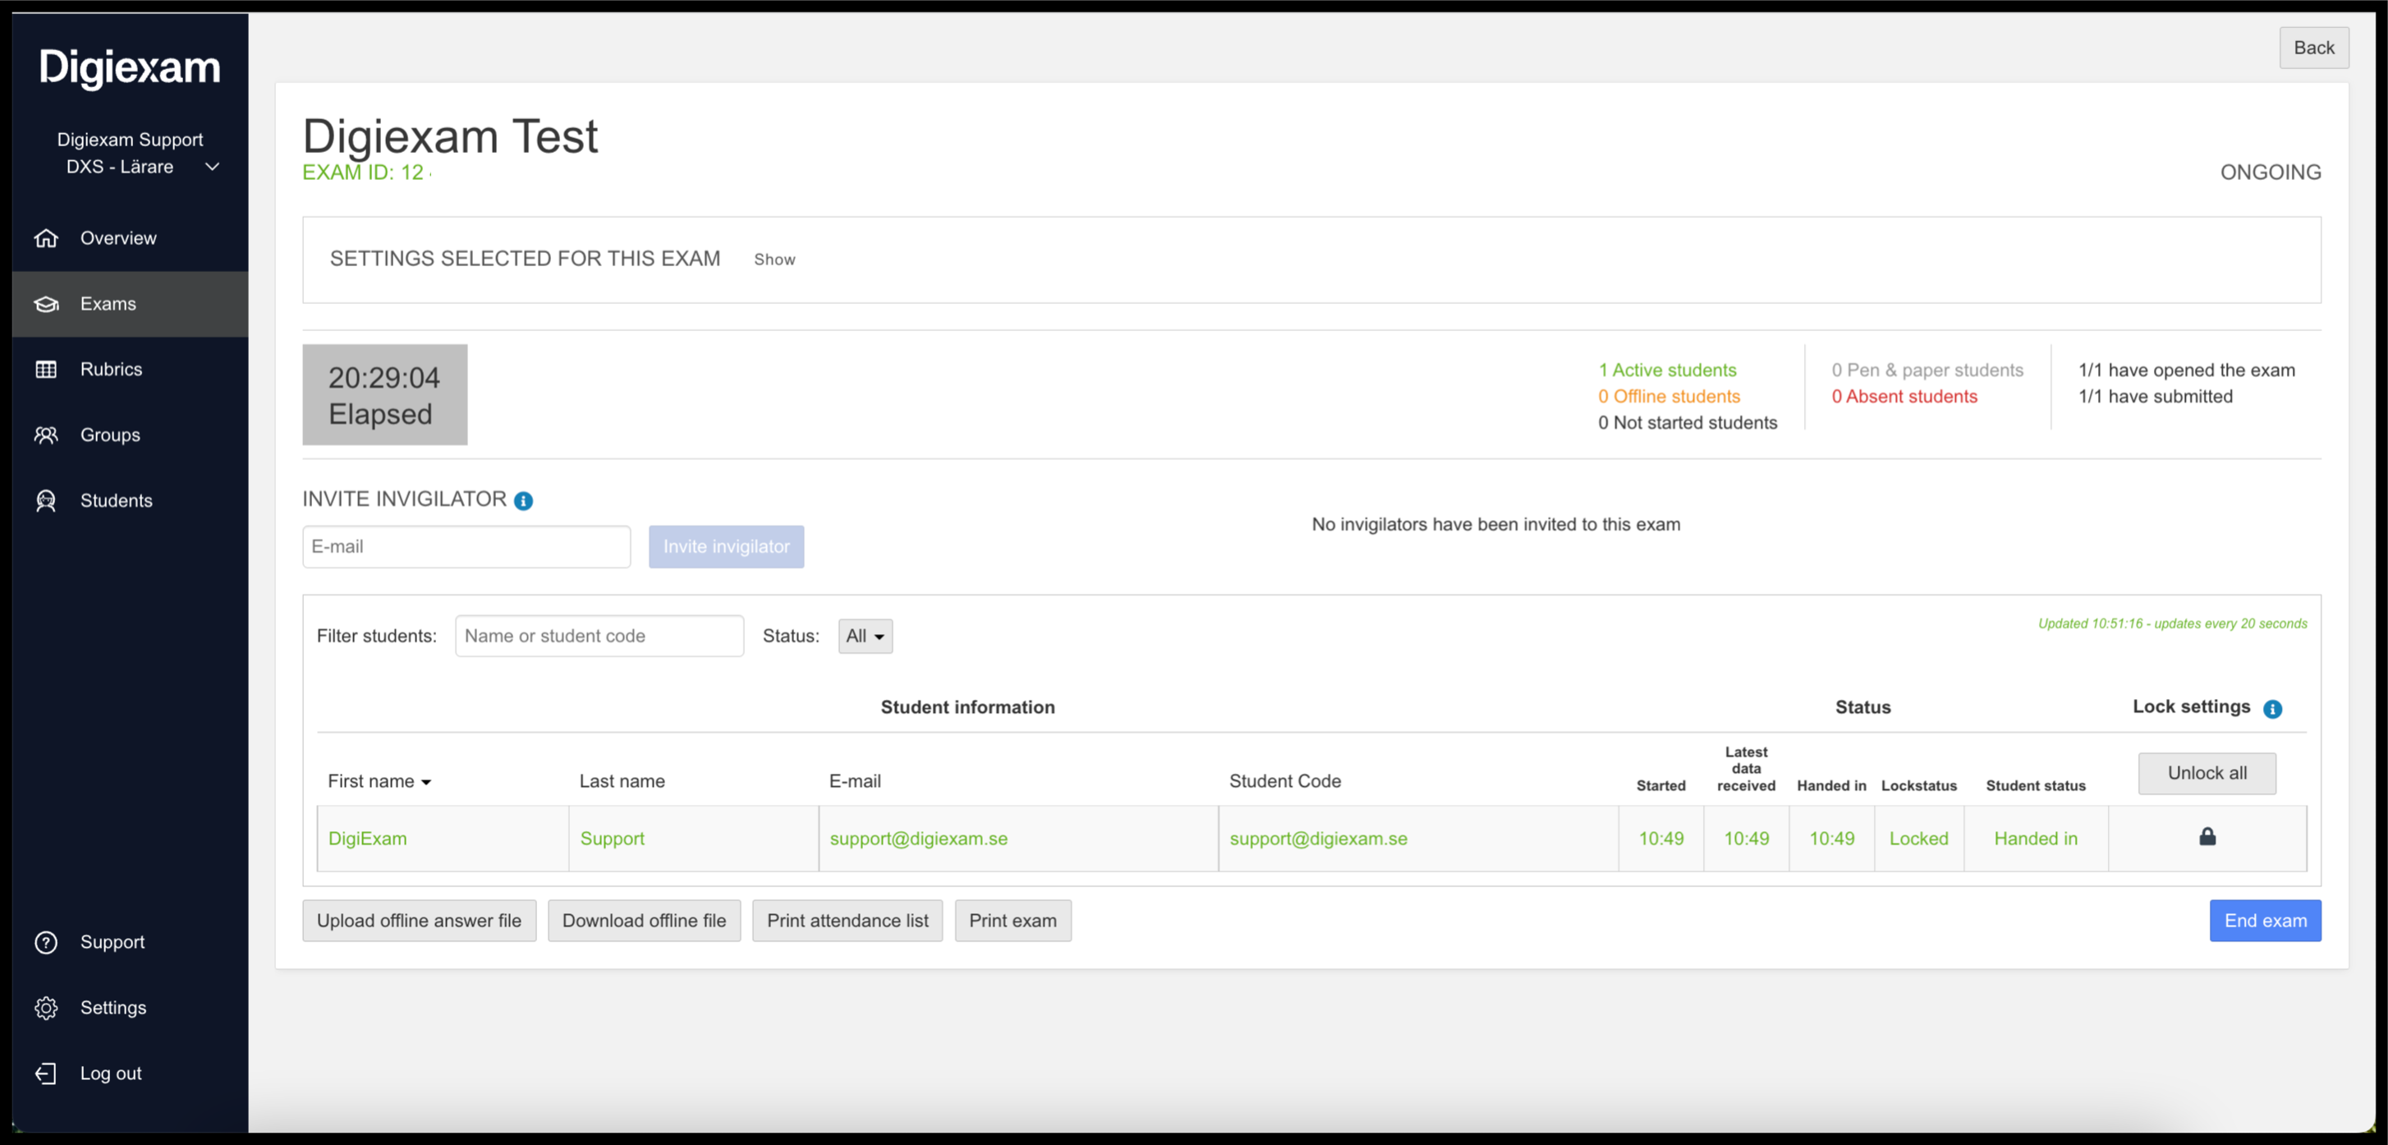Toggle the lock for DigiExam Support

(2207, 836)
